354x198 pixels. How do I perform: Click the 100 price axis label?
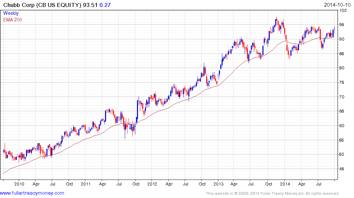[x=343, y=11]
